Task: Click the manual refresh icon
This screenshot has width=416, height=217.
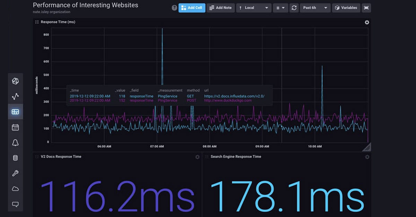Action: (294, 8)
